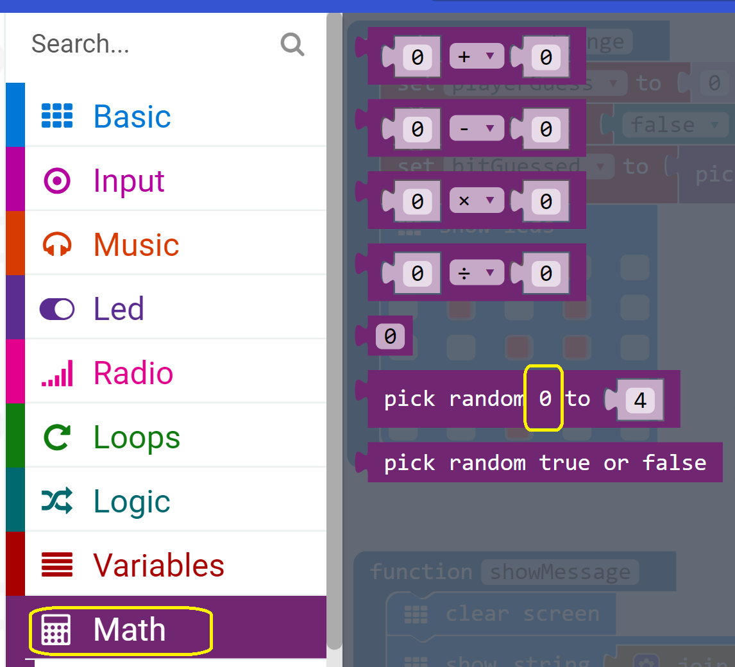Click the Variables stacked-lines icon
The height and width of the screenshot is (667, 735).
58,565
